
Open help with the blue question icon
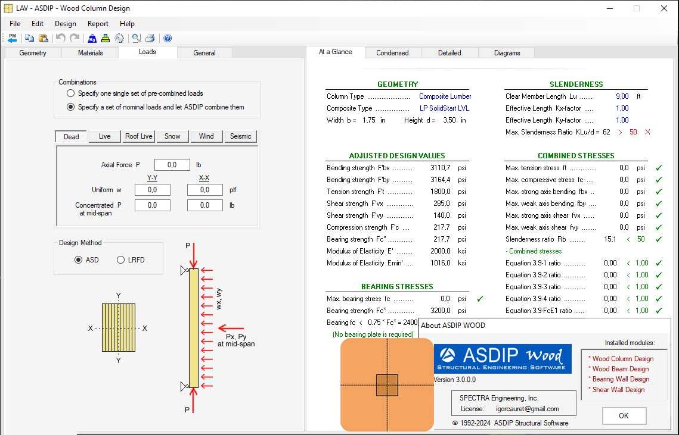168,38
